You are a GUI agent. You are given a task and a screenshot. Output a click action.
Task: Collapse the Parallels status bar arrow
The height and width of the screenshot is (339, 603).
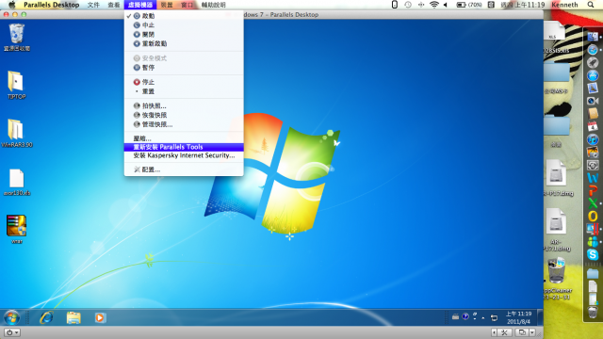point(494,332)
